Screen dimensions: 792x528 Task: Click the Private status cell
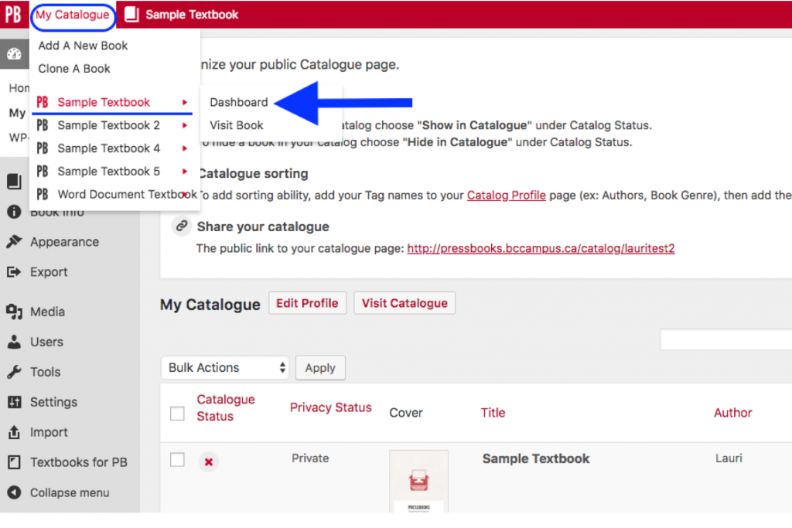pyautogui.click(x=310, y=458)
